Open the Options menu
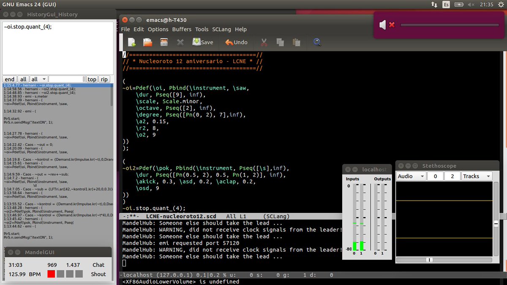The width and height of the screenshot is (507, 285). [158, 29]
